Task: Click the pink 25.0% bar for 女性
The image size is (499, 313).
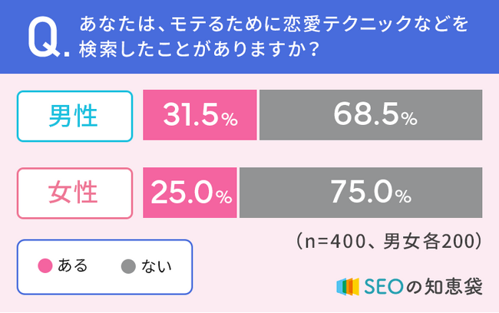Action: click(x=190, y=192)
